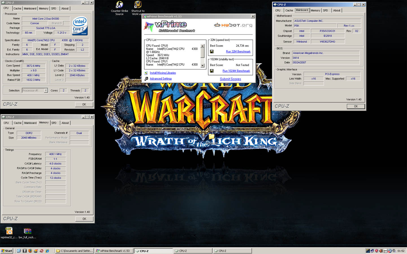
Task: Click the Manufacturer value 'ASUSTeK Computer INC.'
Action: click(x=327, y=21)
